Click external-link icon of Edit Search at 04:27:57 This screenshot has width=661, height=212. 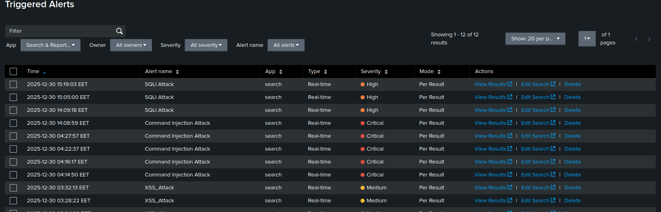coord(553,136)
